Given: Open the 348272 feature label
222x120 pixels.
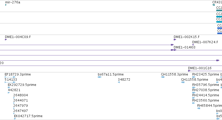Looking at the screenshot, I should coord(124,80).
